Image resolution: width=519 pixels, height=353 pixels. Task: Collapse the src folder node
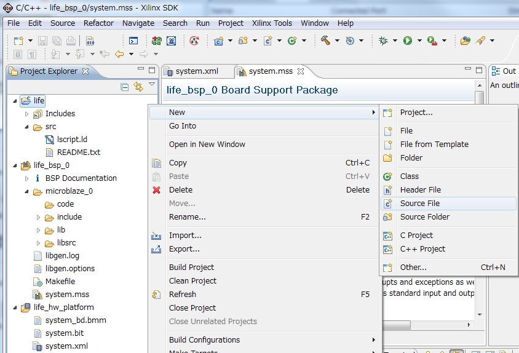(27, 127)
